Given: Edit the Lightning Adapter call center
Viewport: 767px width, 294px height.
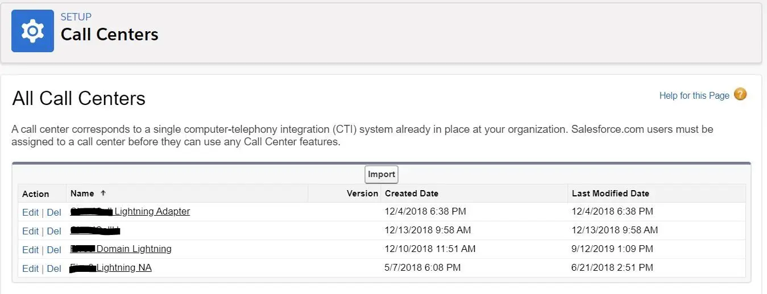Looking at the screenshot, I should point(30,212).
